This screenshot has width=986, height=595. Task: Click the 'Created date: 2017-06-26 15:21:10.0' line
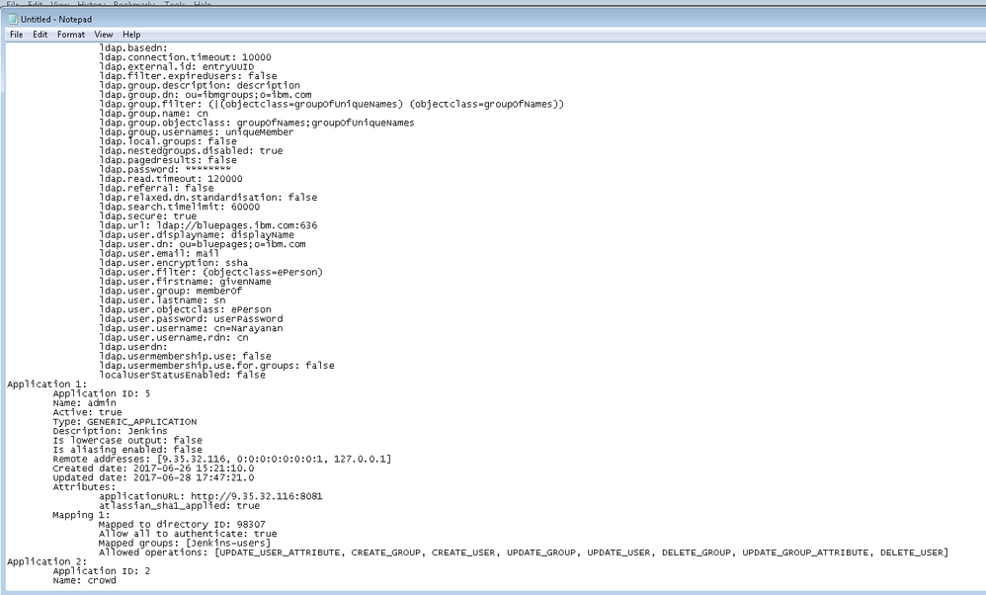(153, 468)
